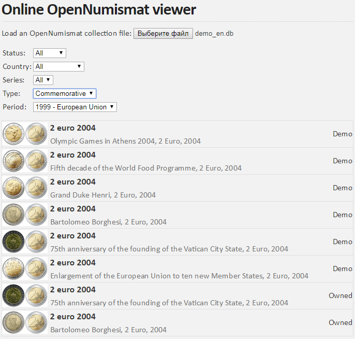The width and height of the screenshot is (355, 339).
Task: Click Owned status of last Bartolomeo Borghesi row
Action: coord(341,323)
